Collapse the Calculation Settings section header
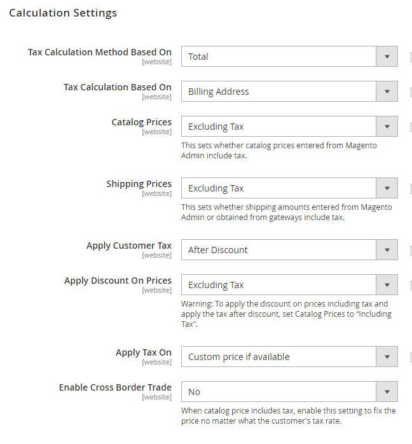Image resolution: width=412 pixels, height=444 pixels. (x=63, y=13)
